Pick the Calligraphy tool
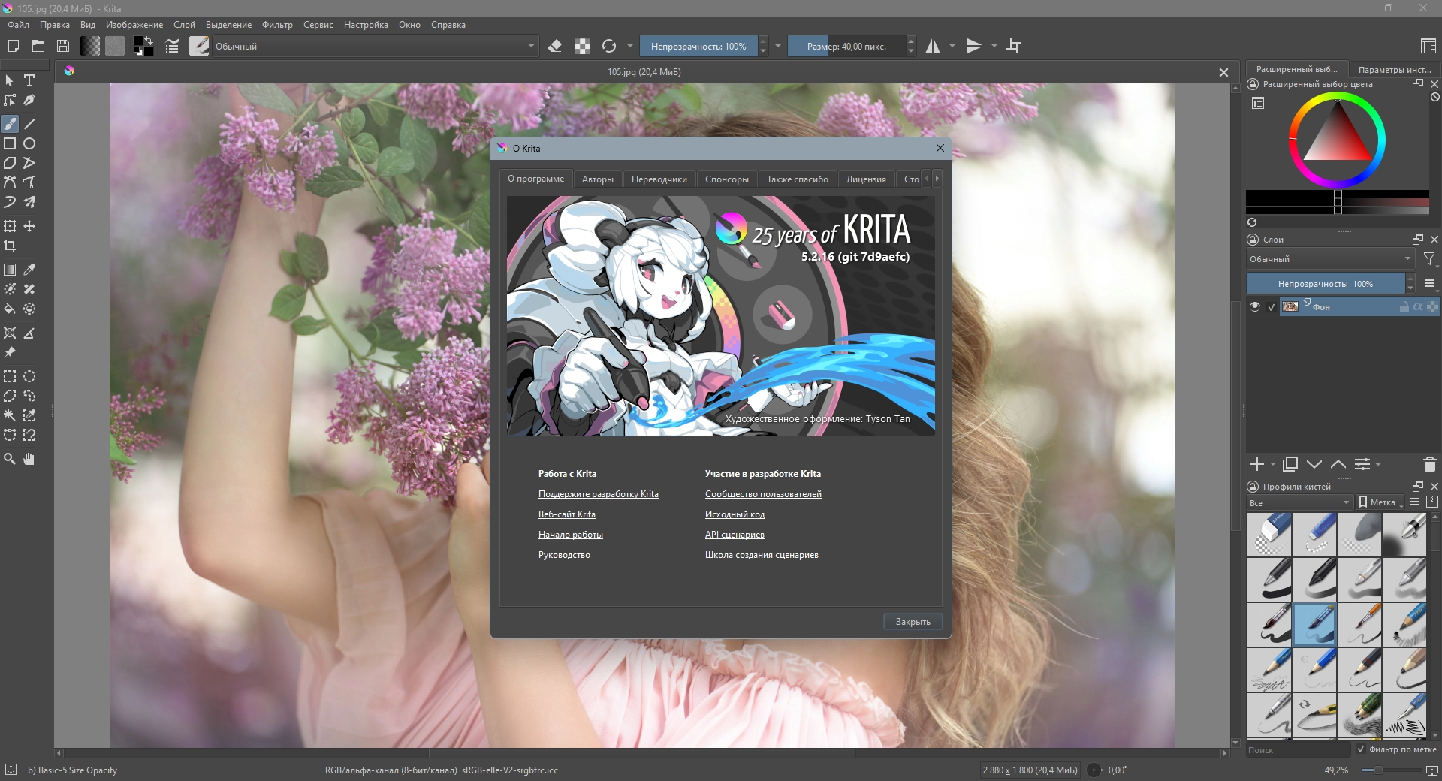Viewport: 1442px width, 781px height. point(29,100)
